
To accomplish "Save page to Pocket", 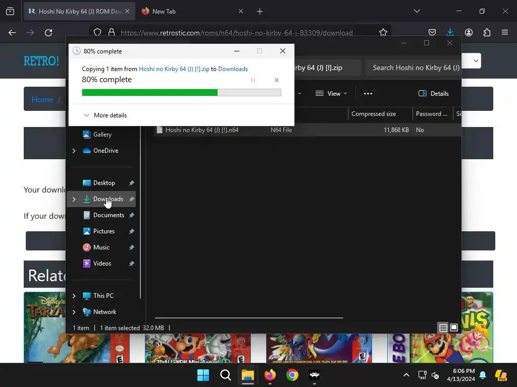I will point(432,32).
